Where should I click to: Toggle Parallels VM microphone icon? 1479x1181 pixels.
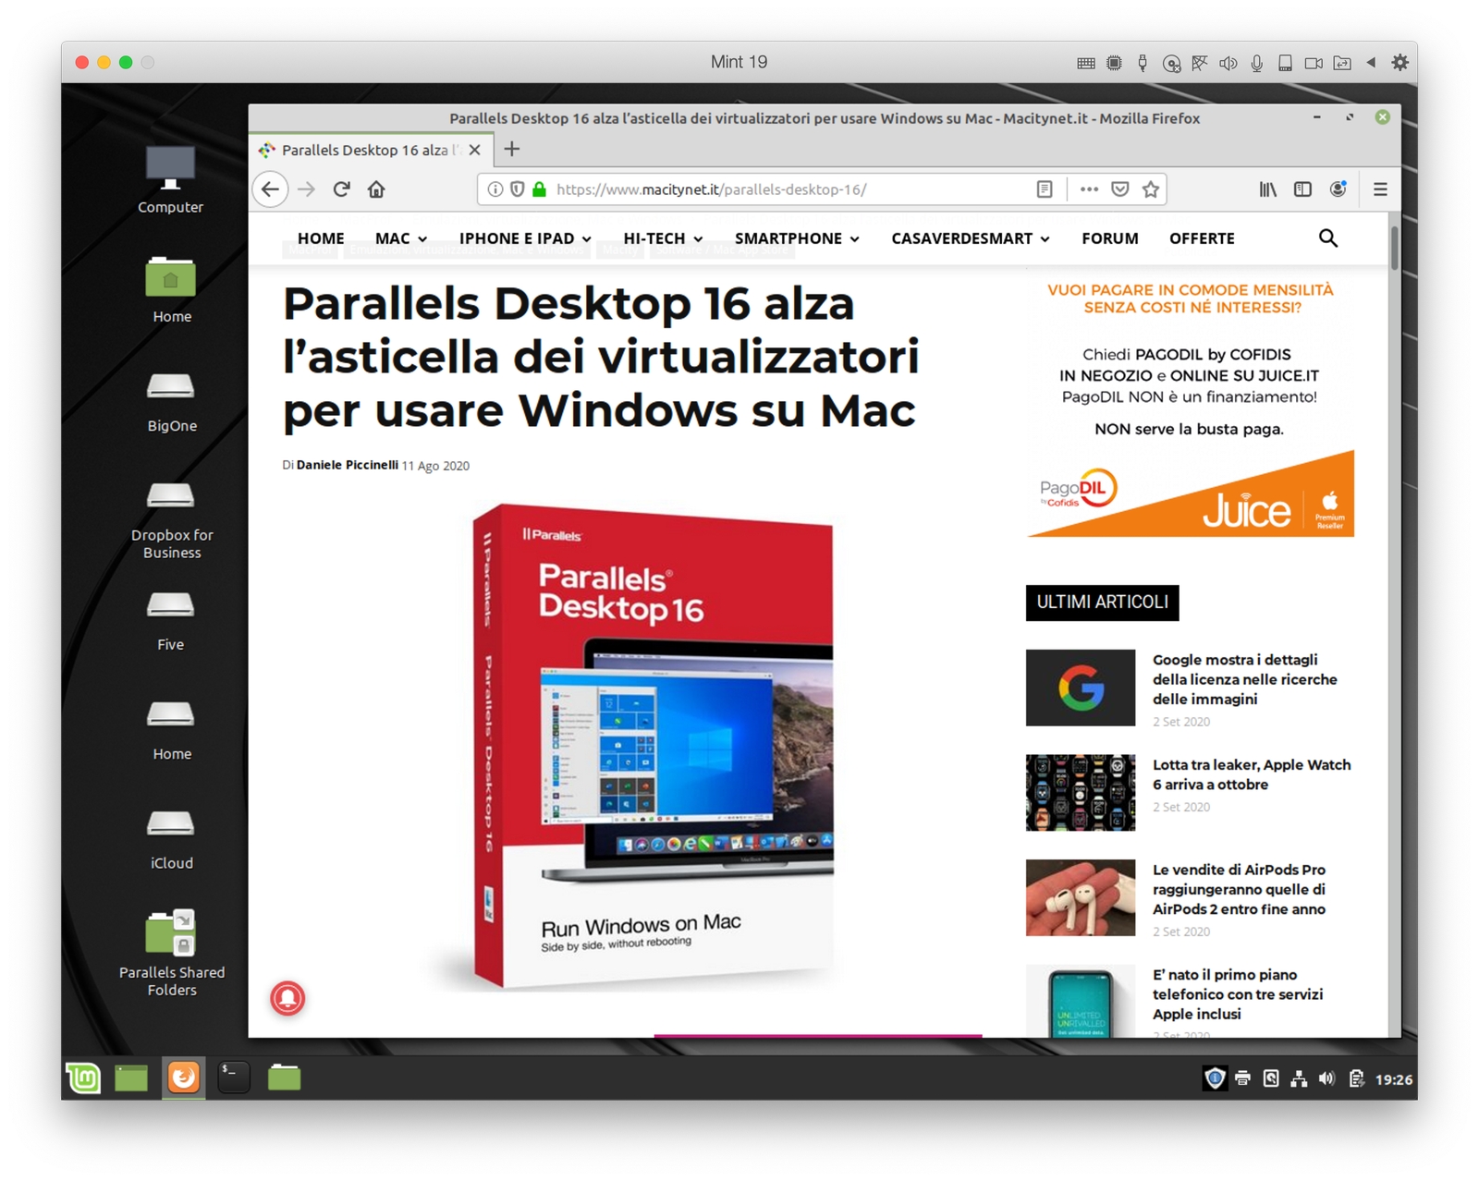1256,63
